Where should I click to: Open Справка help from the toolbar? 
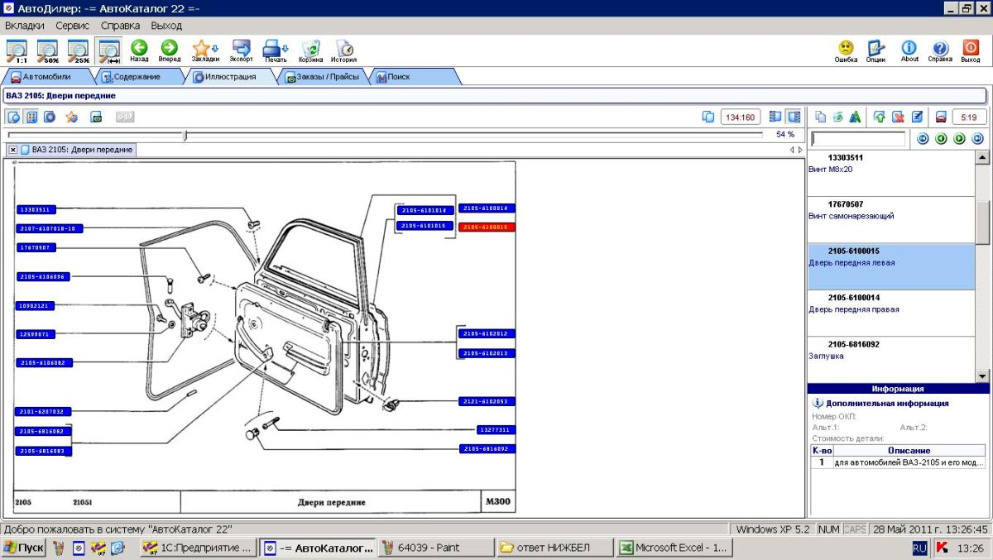[940, 51]
